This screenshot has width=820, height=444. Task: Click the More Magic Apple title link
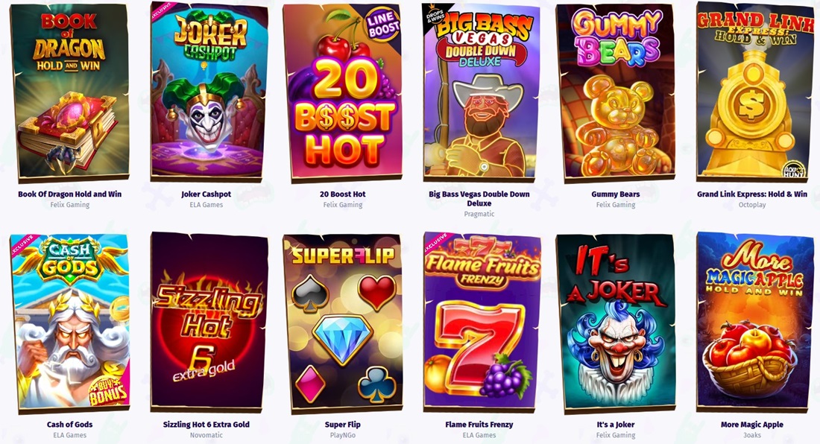pos(752,424)
